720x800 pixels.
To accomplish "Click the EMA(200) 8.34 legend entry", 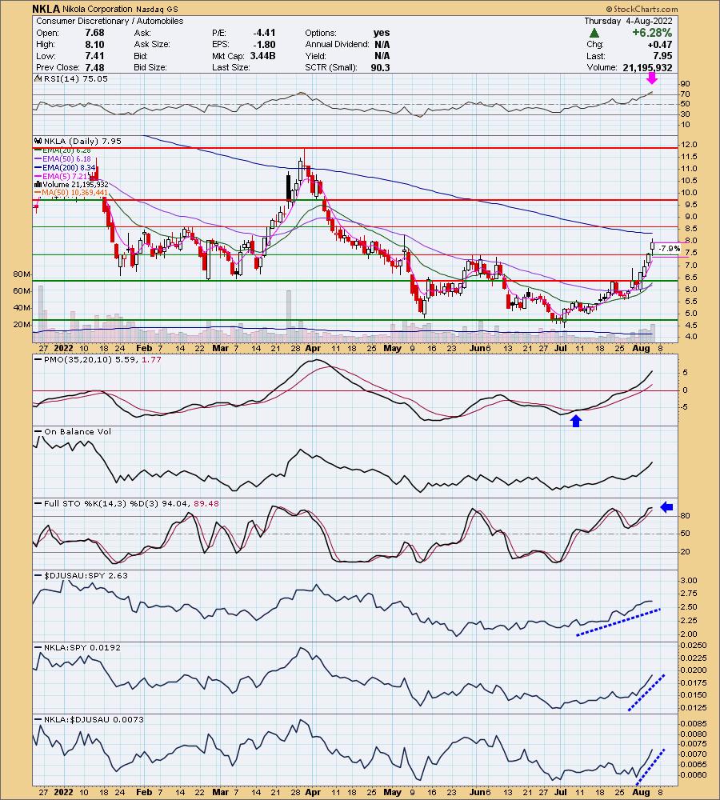I will [68, 167].
